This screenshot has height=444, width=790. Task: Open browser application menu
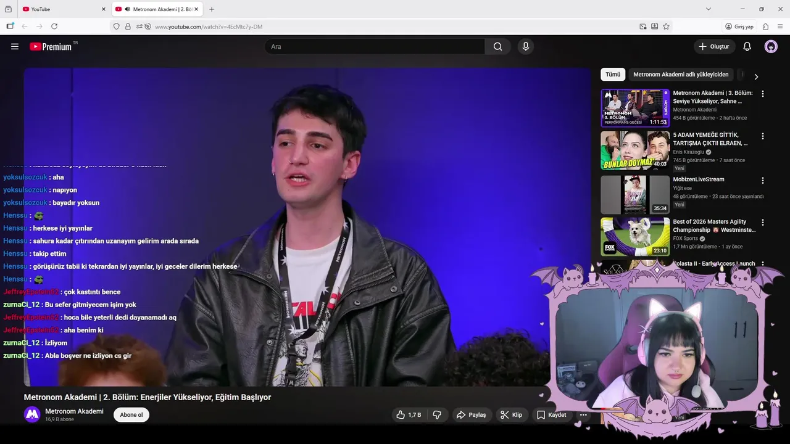tap(780, 27)
